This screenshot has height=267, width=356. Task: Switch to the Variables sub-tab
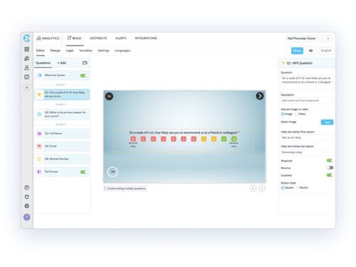pyautogui.click(x=85, y=51)
